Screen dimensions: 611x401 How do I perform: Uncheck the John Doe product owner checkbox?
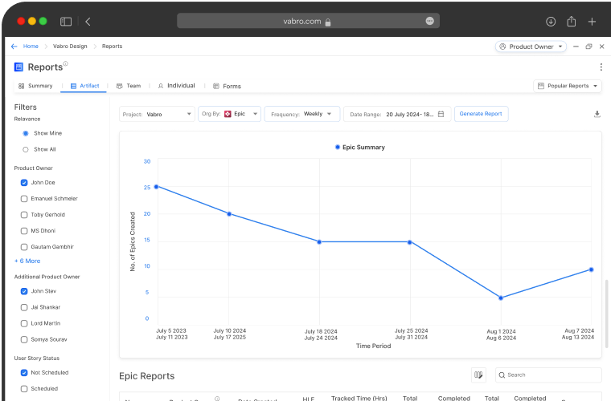[x=24, y=183]
